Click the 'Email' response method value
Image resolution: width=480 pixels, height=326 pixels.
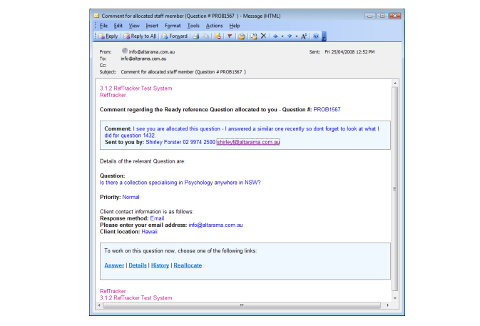pos(157,218)
